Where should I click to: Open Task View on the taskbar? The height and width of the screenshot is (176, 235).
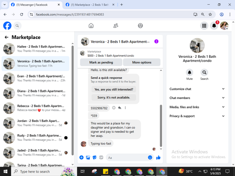tap(83, 171)
